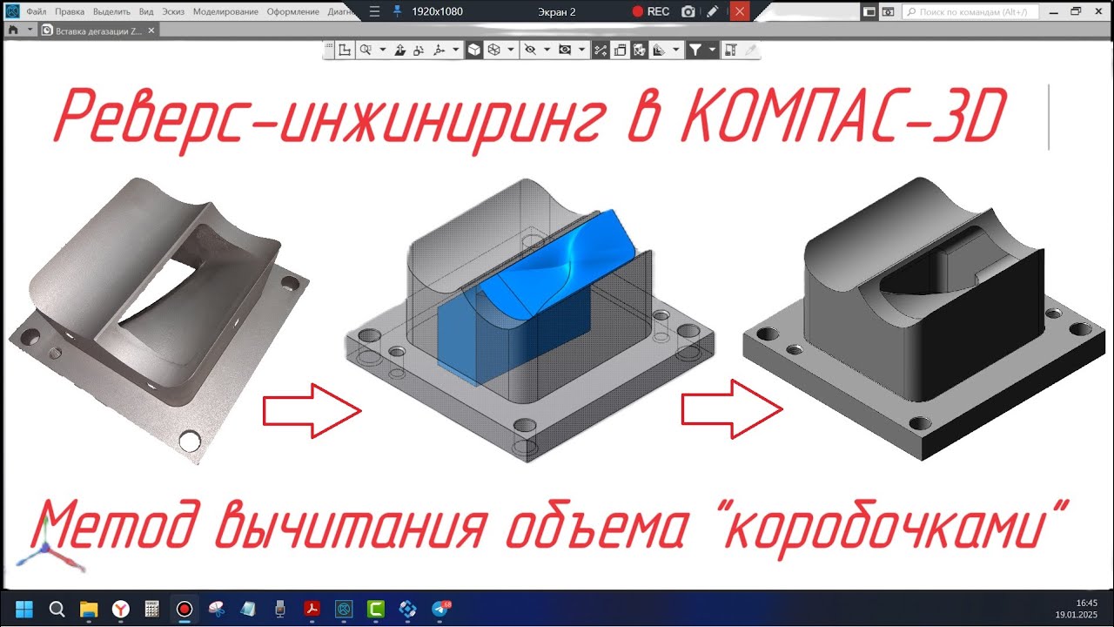
Task: Start recording with the REC button
Action: pyautogui.click(x=651, y=11)
